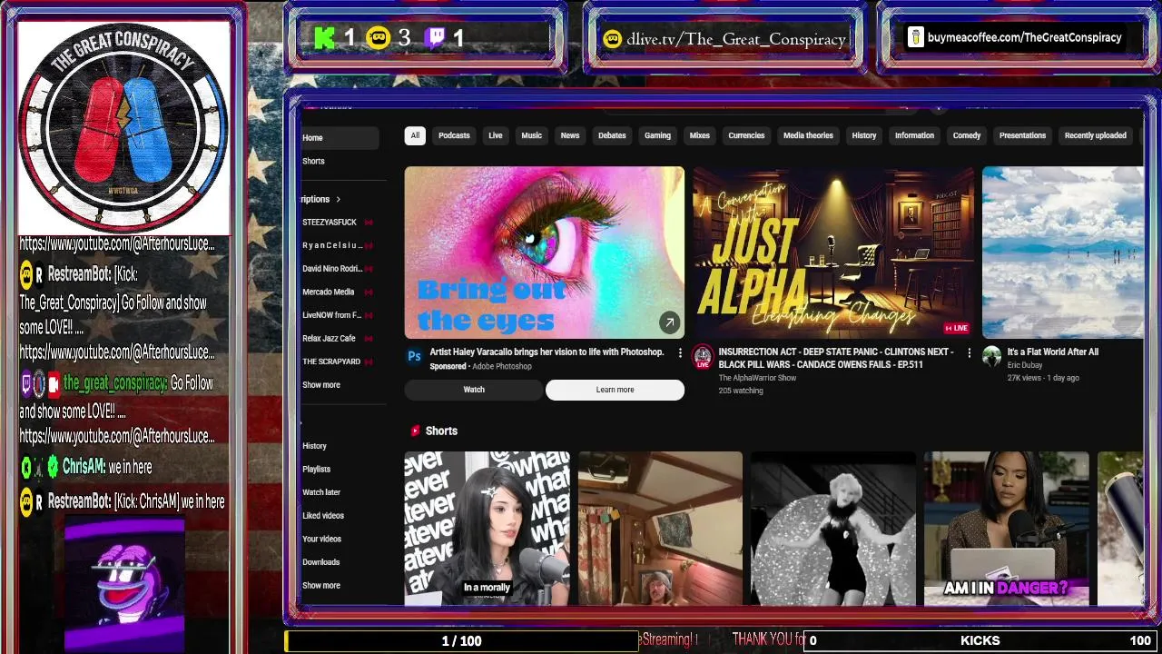Viewport: 1162px width, 654px height.
Task: Click the 1 / 100 progress bar
Action: click(461, 641)
